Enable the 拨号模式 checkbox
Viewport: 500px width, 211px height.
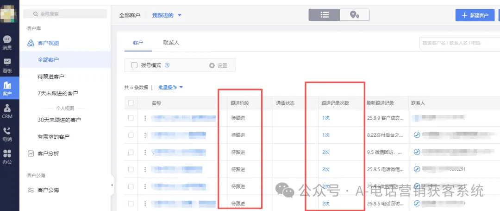(134, 65)
